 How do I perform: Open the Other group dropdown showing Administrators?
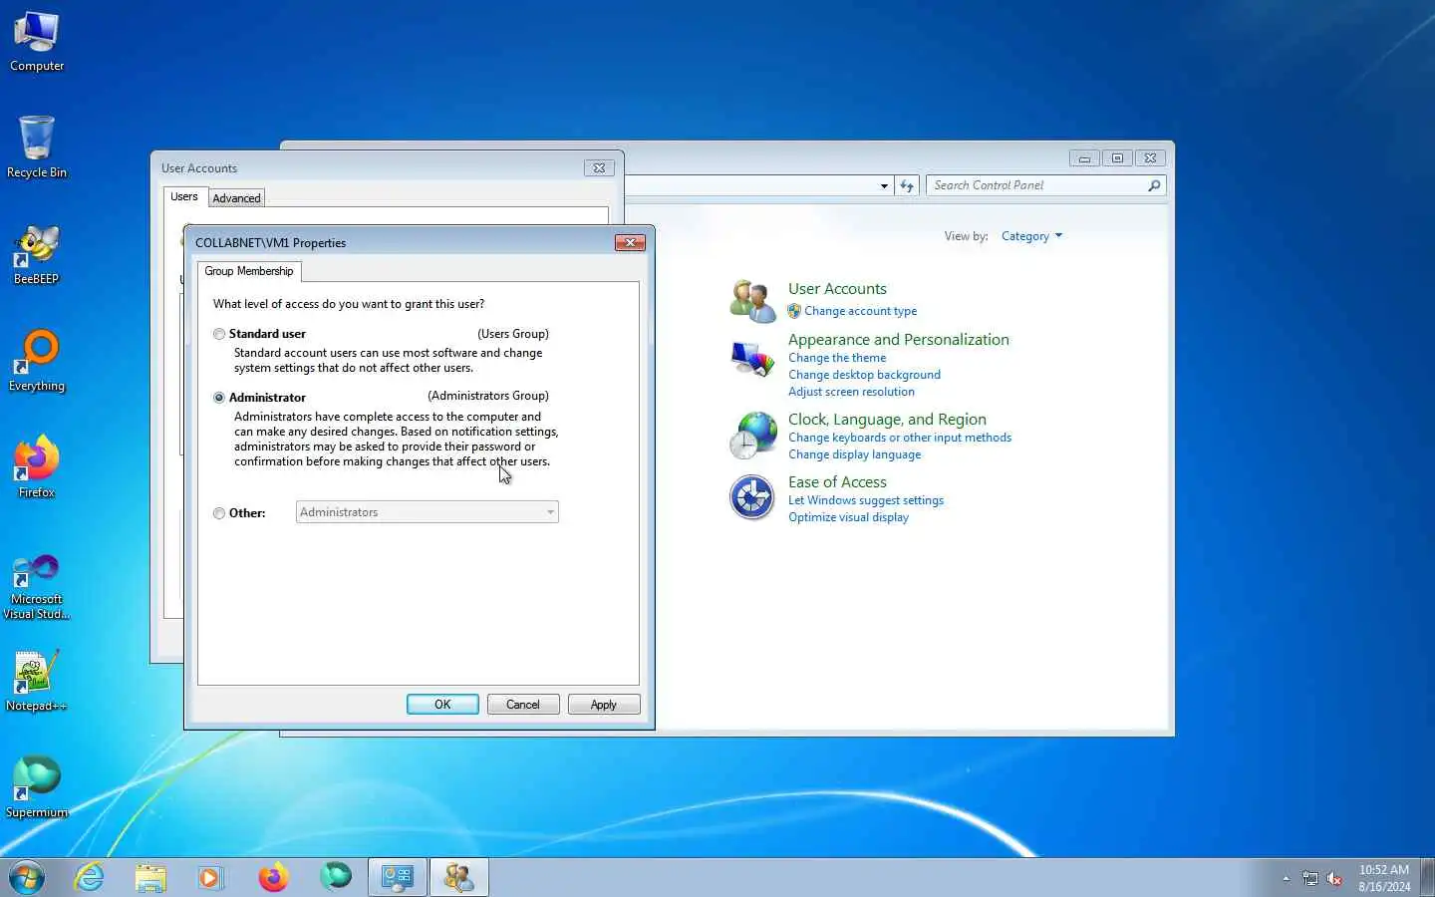pos(427,512)
